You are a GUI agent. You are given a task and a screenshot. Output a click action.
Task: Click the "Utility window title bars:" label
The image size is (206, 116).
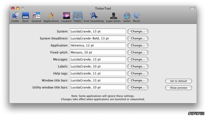coord(50,87)
